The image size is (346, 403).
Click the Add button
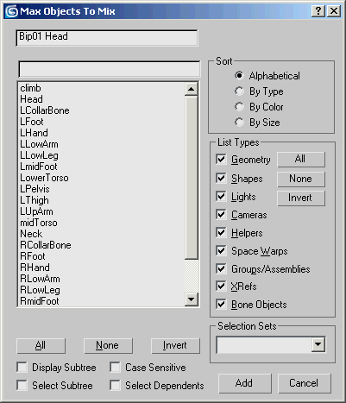tap(244, 383)
